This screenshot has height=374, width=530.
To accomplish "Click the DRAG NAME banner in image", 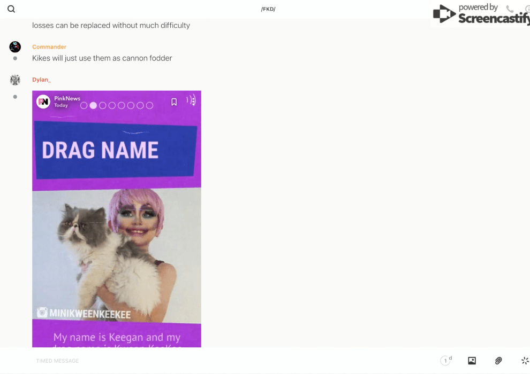I will (x=116, y=150).
